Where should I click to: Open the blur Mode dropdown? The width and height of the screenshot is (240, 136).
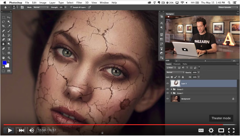41,7
